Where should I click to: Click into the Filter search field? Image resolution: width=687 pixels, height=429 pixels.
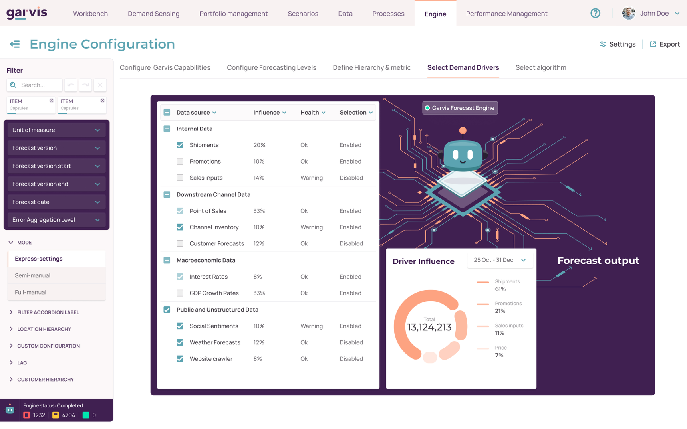(35, 85)
